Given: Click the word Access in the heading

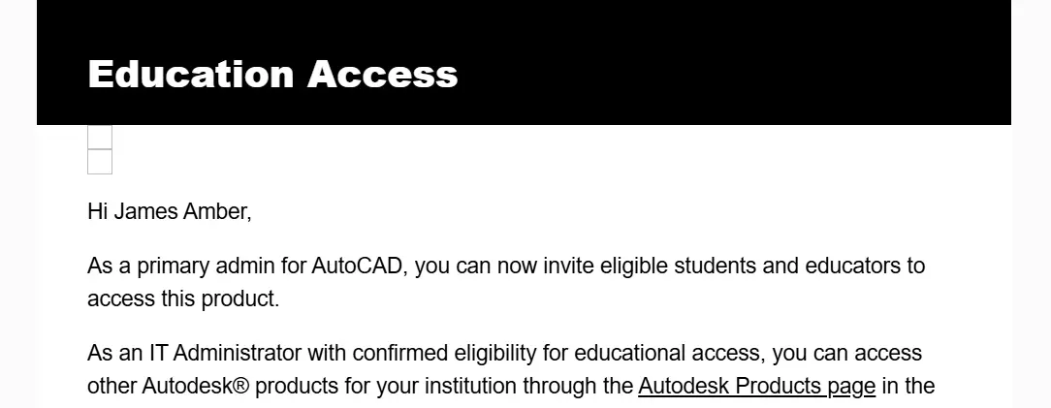Looking at the screenshot, I should coord(383,74).
